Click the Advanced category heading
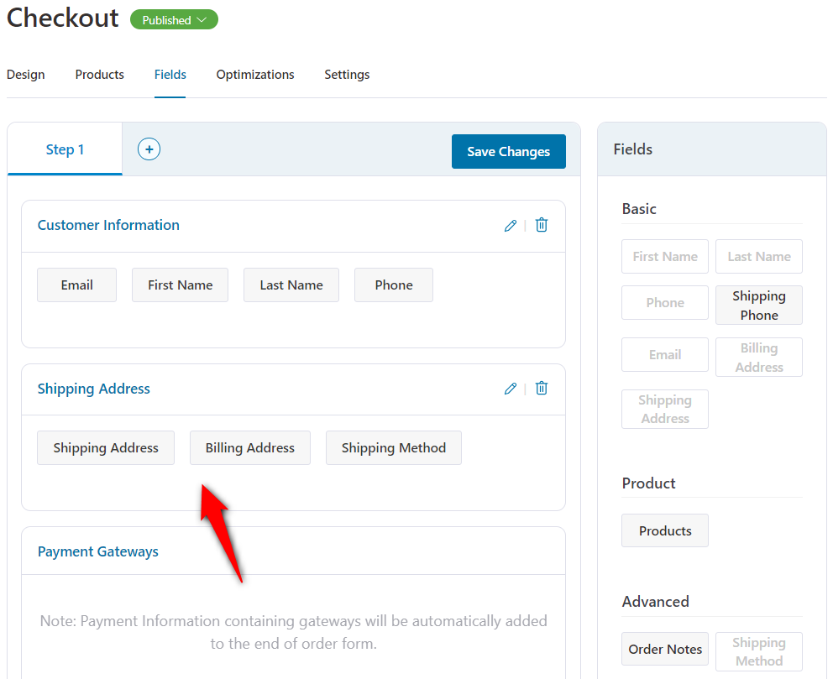833x679 pixels. point(656,602)
